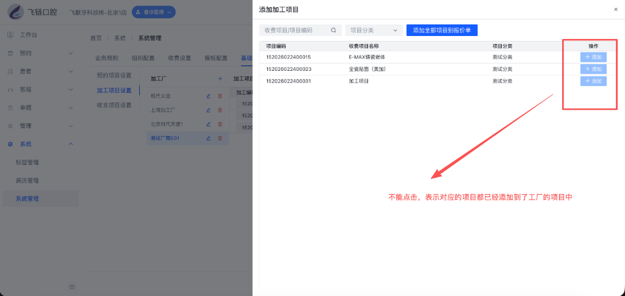The image size is (625, 296).
Task: Close the 添加加工项目 drawer
Action: coord(616,10)
